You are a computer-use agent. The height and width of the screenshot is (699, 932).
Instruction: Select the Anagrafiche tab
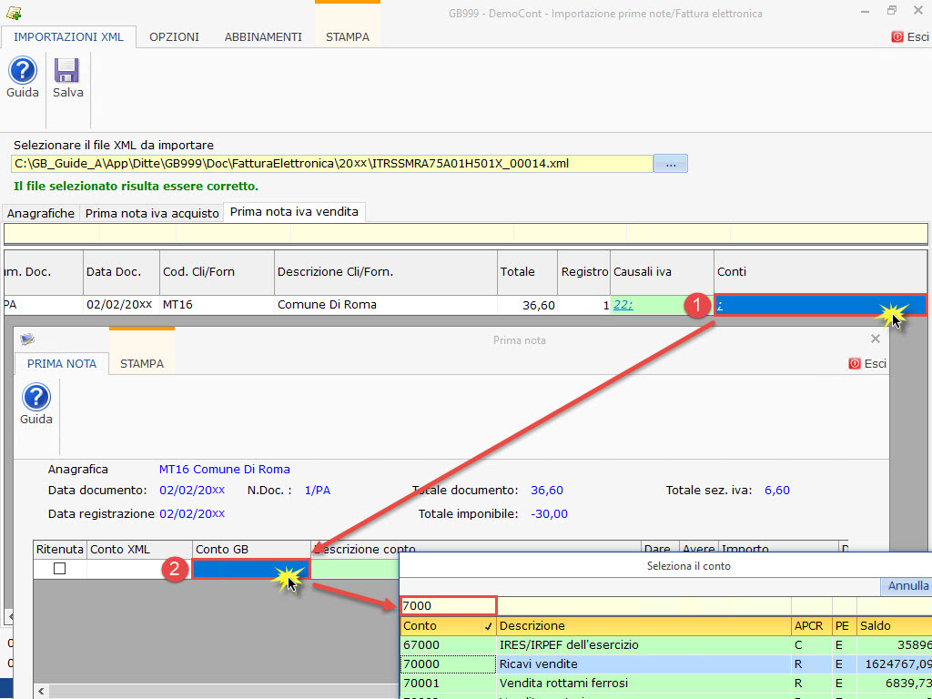[x=41, y=213]
